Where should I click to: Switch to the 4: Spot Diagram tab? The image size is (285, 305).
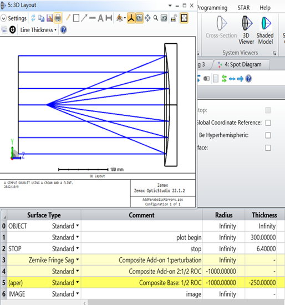coord(241,64)
